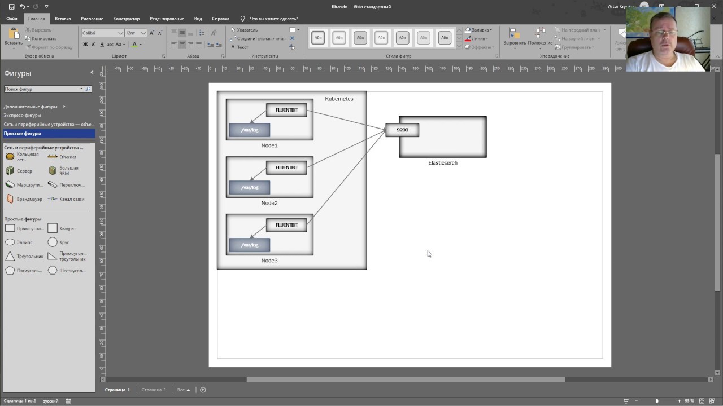The image size is (723, 406).
Task: Open the Align (Выровнять) menu
Action: 515,39
